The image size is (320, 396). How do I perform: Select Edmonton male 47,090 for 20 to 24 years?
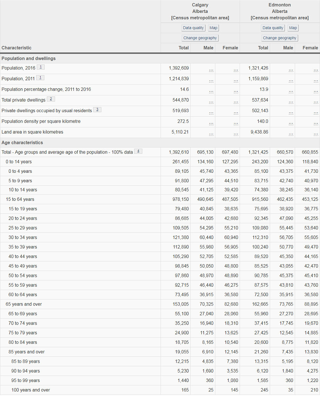pyautogui.click(x=286, y=218)
